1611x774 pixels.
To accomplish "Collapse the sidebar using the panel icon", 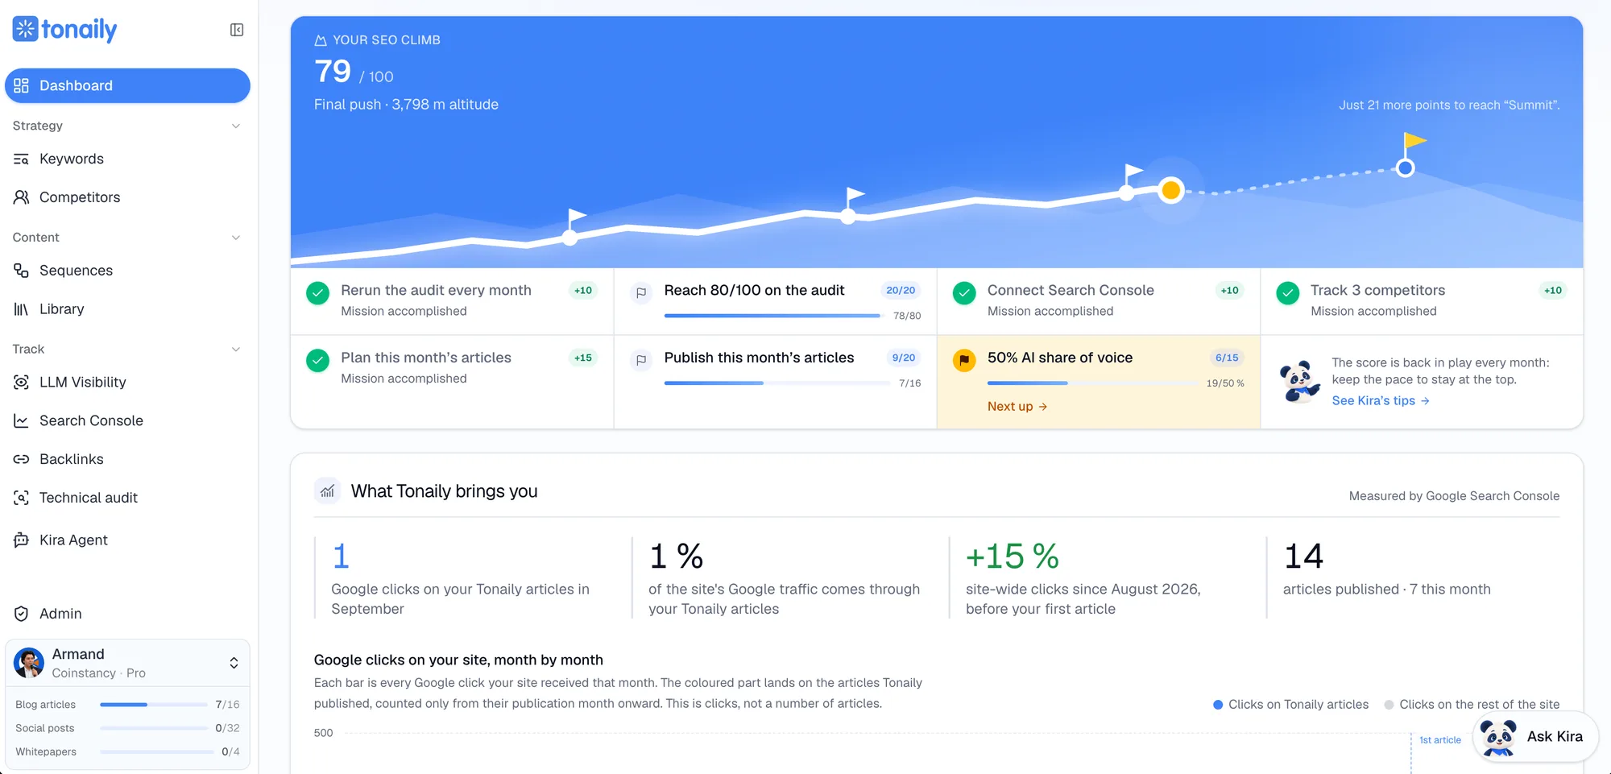I will tap(237, 30).
